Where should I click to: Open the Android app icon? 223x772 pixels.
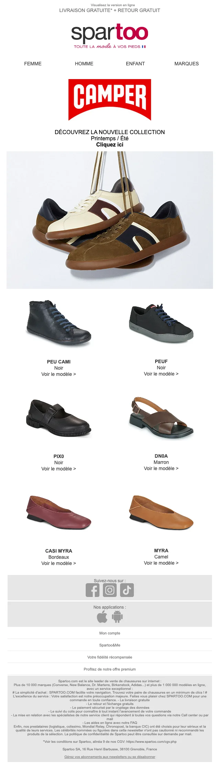pyautogui.click(x=117, y=617)
